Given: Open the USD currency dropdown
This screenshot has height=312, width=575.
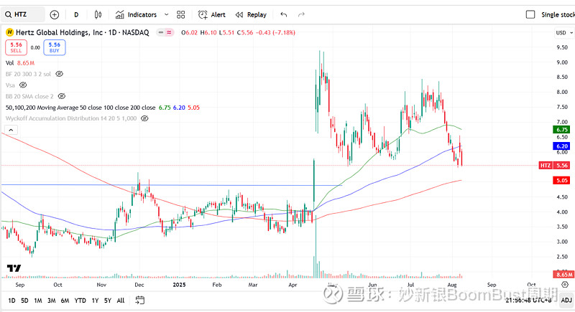Looking at the screenshot, I should (564, 32).
